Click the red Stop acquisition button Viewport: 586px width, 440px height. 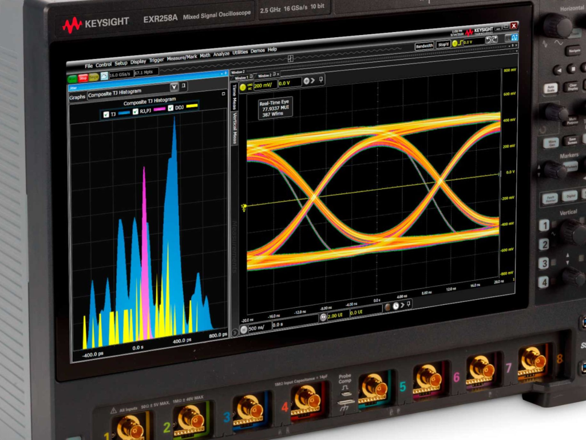click(x=84, y=77)
